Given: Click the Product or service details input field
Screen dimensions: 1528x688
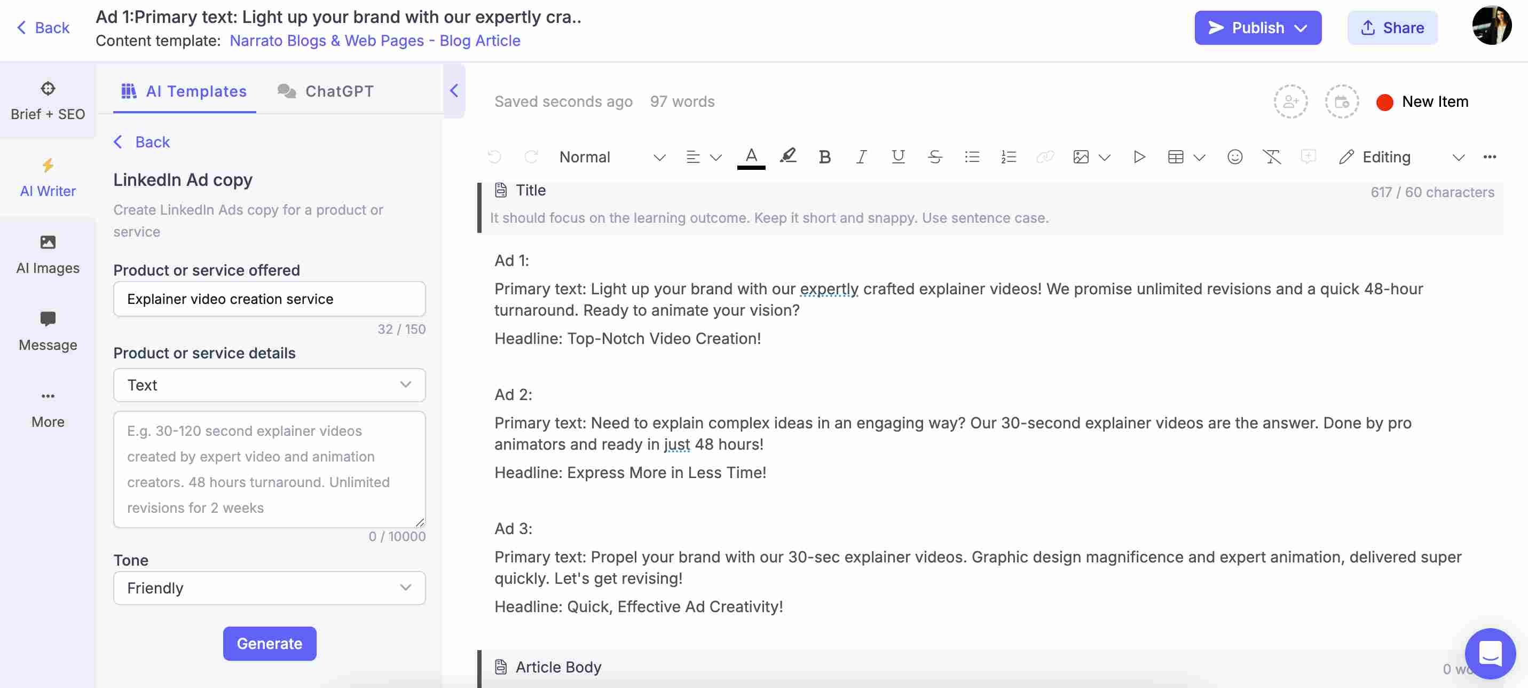Looking at the screenshot, I should pos(269,469).
